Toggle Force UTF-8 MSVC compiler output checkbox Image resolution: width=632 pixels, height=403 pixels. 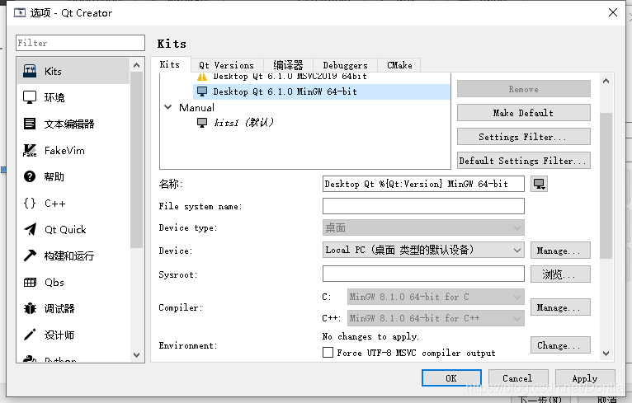328,353
